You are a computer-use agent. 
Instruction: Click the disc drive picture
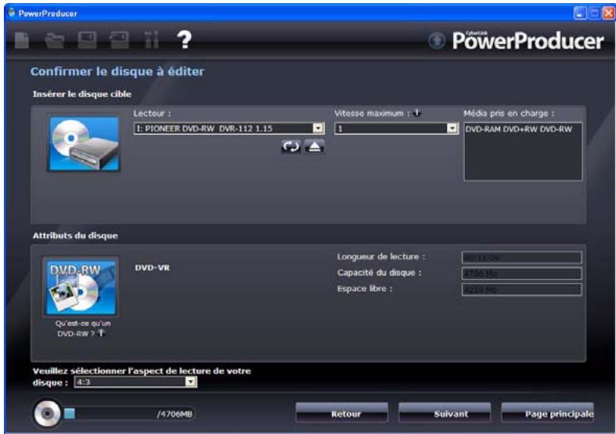click(x=84, y=143)
